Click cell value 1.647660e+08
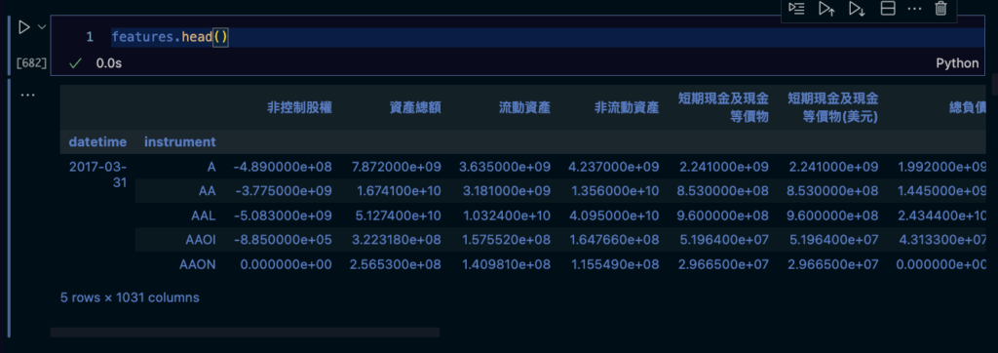 click(x=614, y=240)
